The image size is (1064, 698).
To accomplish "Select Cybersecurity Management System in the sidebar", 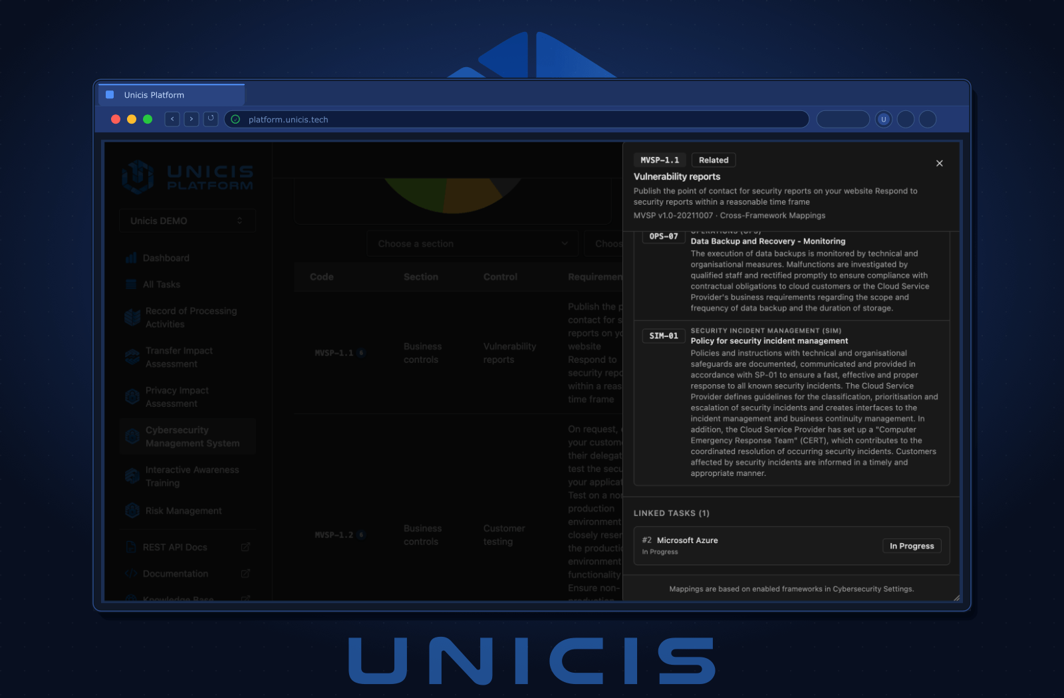I will pyautogui.click(x=188, y=437).
